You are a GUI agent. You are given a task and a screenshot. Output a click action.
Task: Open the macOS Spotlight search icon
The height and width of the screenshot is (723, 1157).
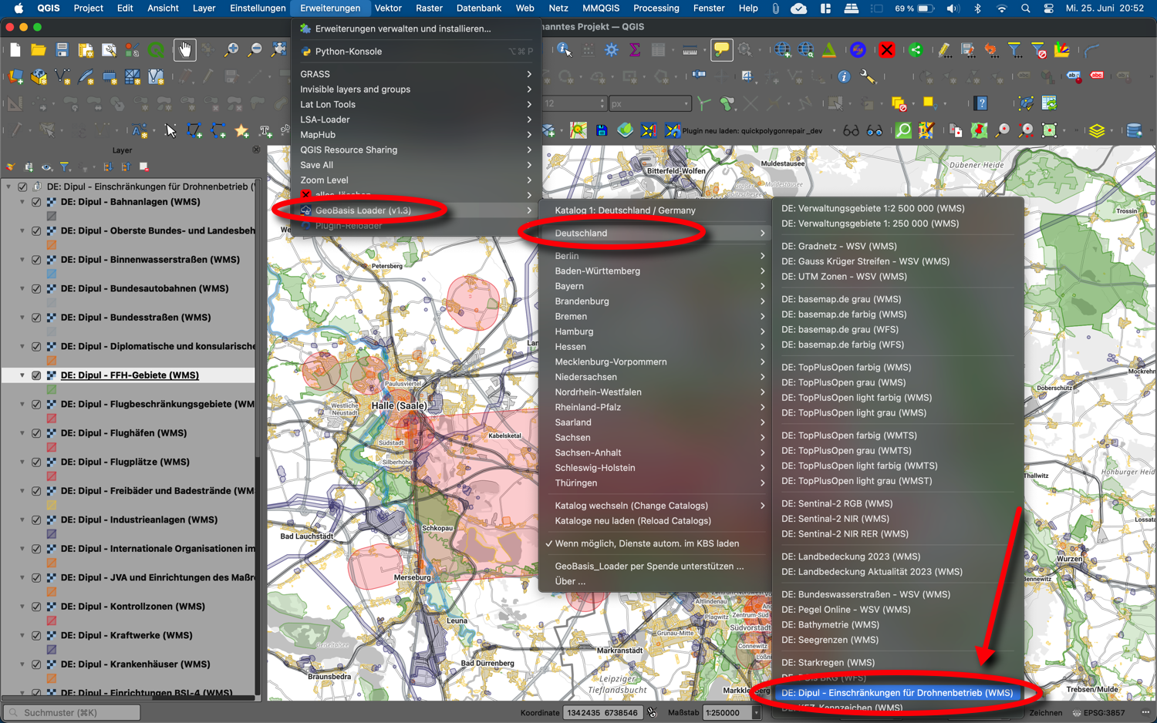coord(1025,8)
